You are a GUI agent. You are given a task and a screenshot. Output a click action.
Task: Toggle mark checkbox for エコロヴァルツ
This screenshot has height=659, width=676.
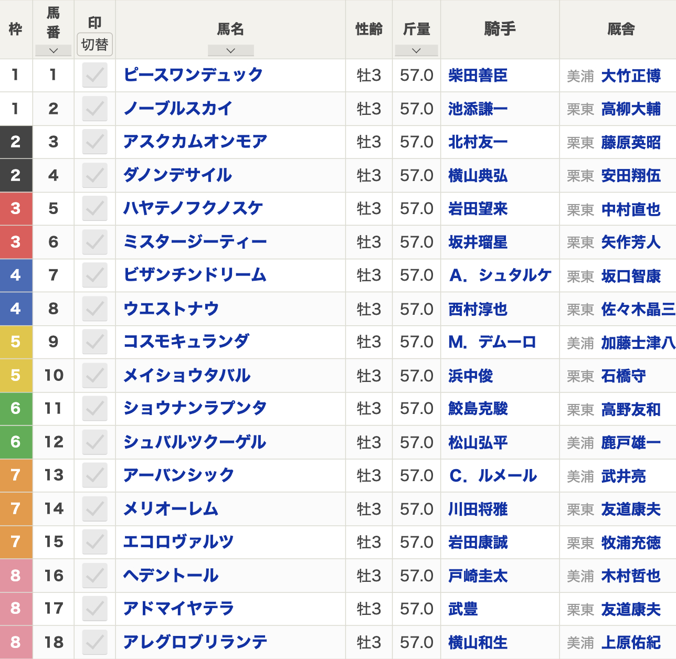coord(95,541)
